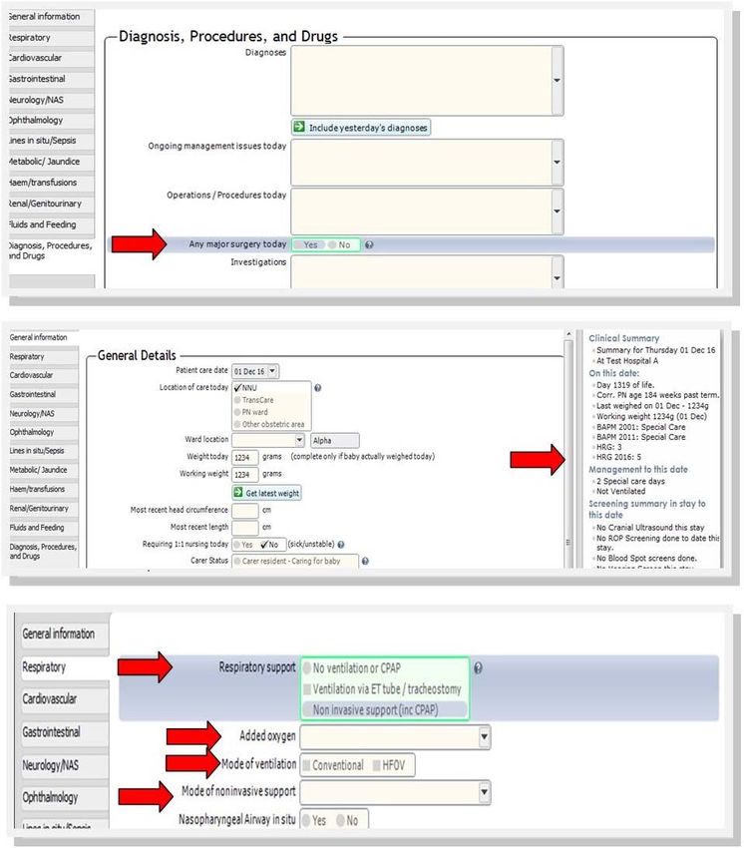
Task: Open the Patient care date dropdown
Action: [272, 371]
